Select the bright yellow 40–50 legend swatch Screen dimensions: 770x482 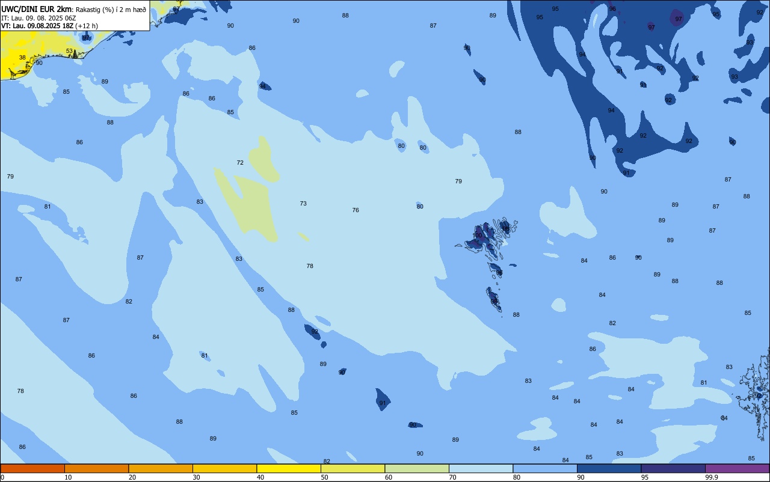289,468
